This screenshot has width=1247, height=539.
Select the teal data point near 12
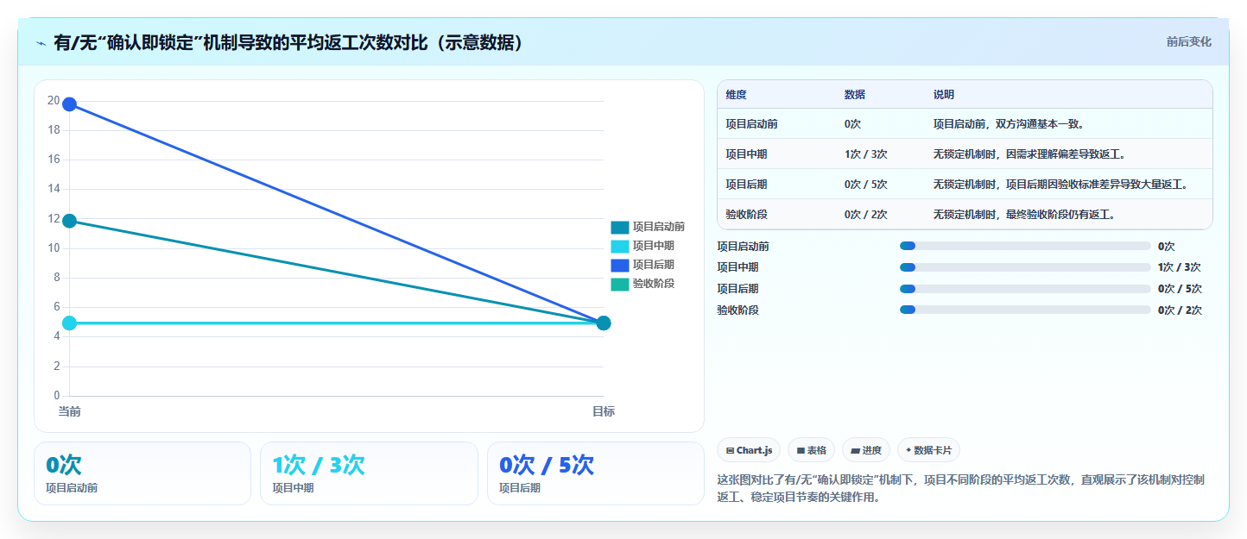[69, 222]
